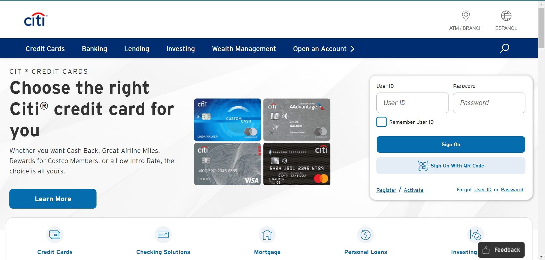Screen dimensions: 545x260
Task: Click the Learn More button
Action: click(x=53, y=199)
